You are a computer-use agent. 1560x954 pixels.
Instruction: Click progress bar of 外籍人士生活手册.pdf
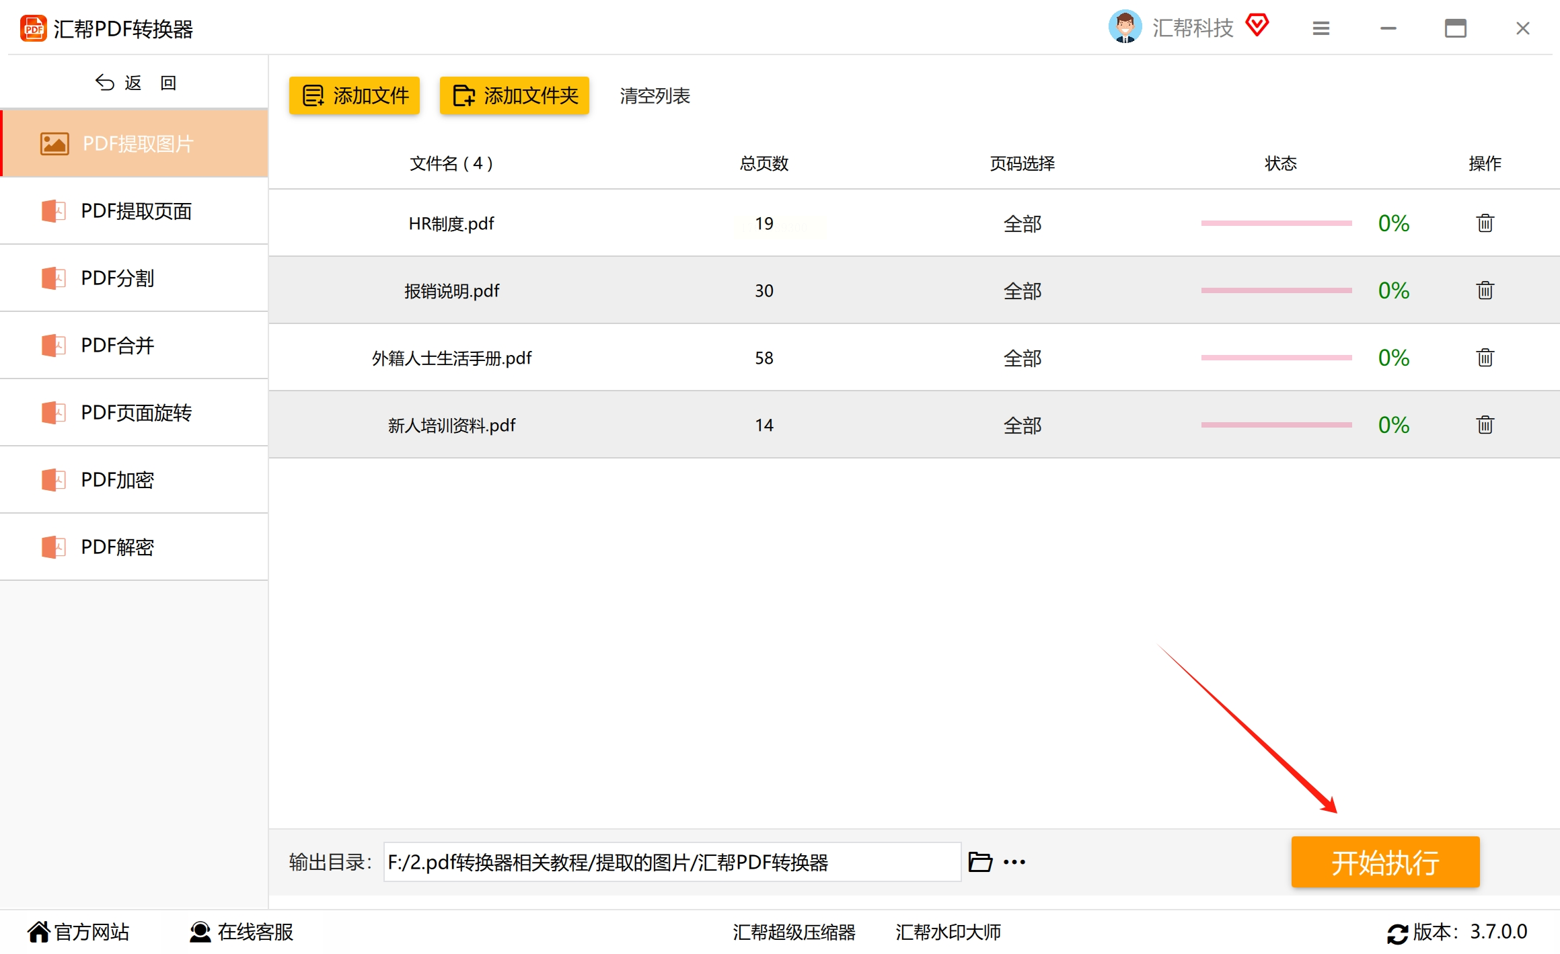pyautogui.click(x=1276, y=358)
